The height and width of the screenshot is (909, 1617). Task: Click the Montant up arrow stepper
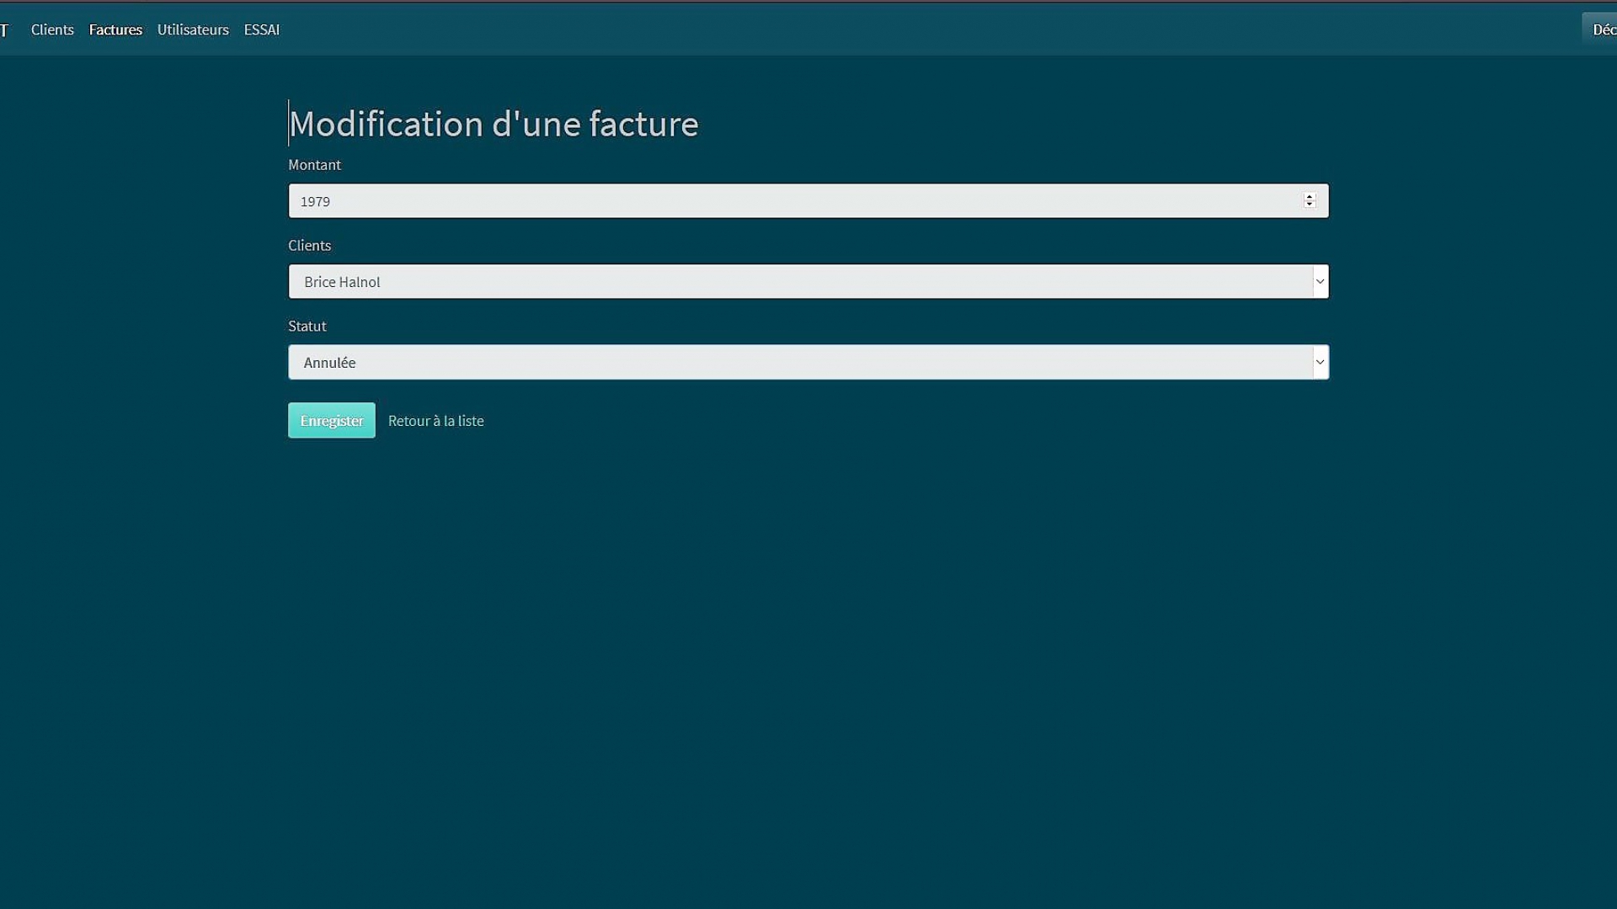point(1309,196)
